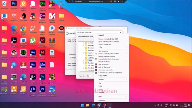This screenshot has width=192, height=108.
Task: Expand the Canva folder chevron in tree
Action: coord(84,61)
